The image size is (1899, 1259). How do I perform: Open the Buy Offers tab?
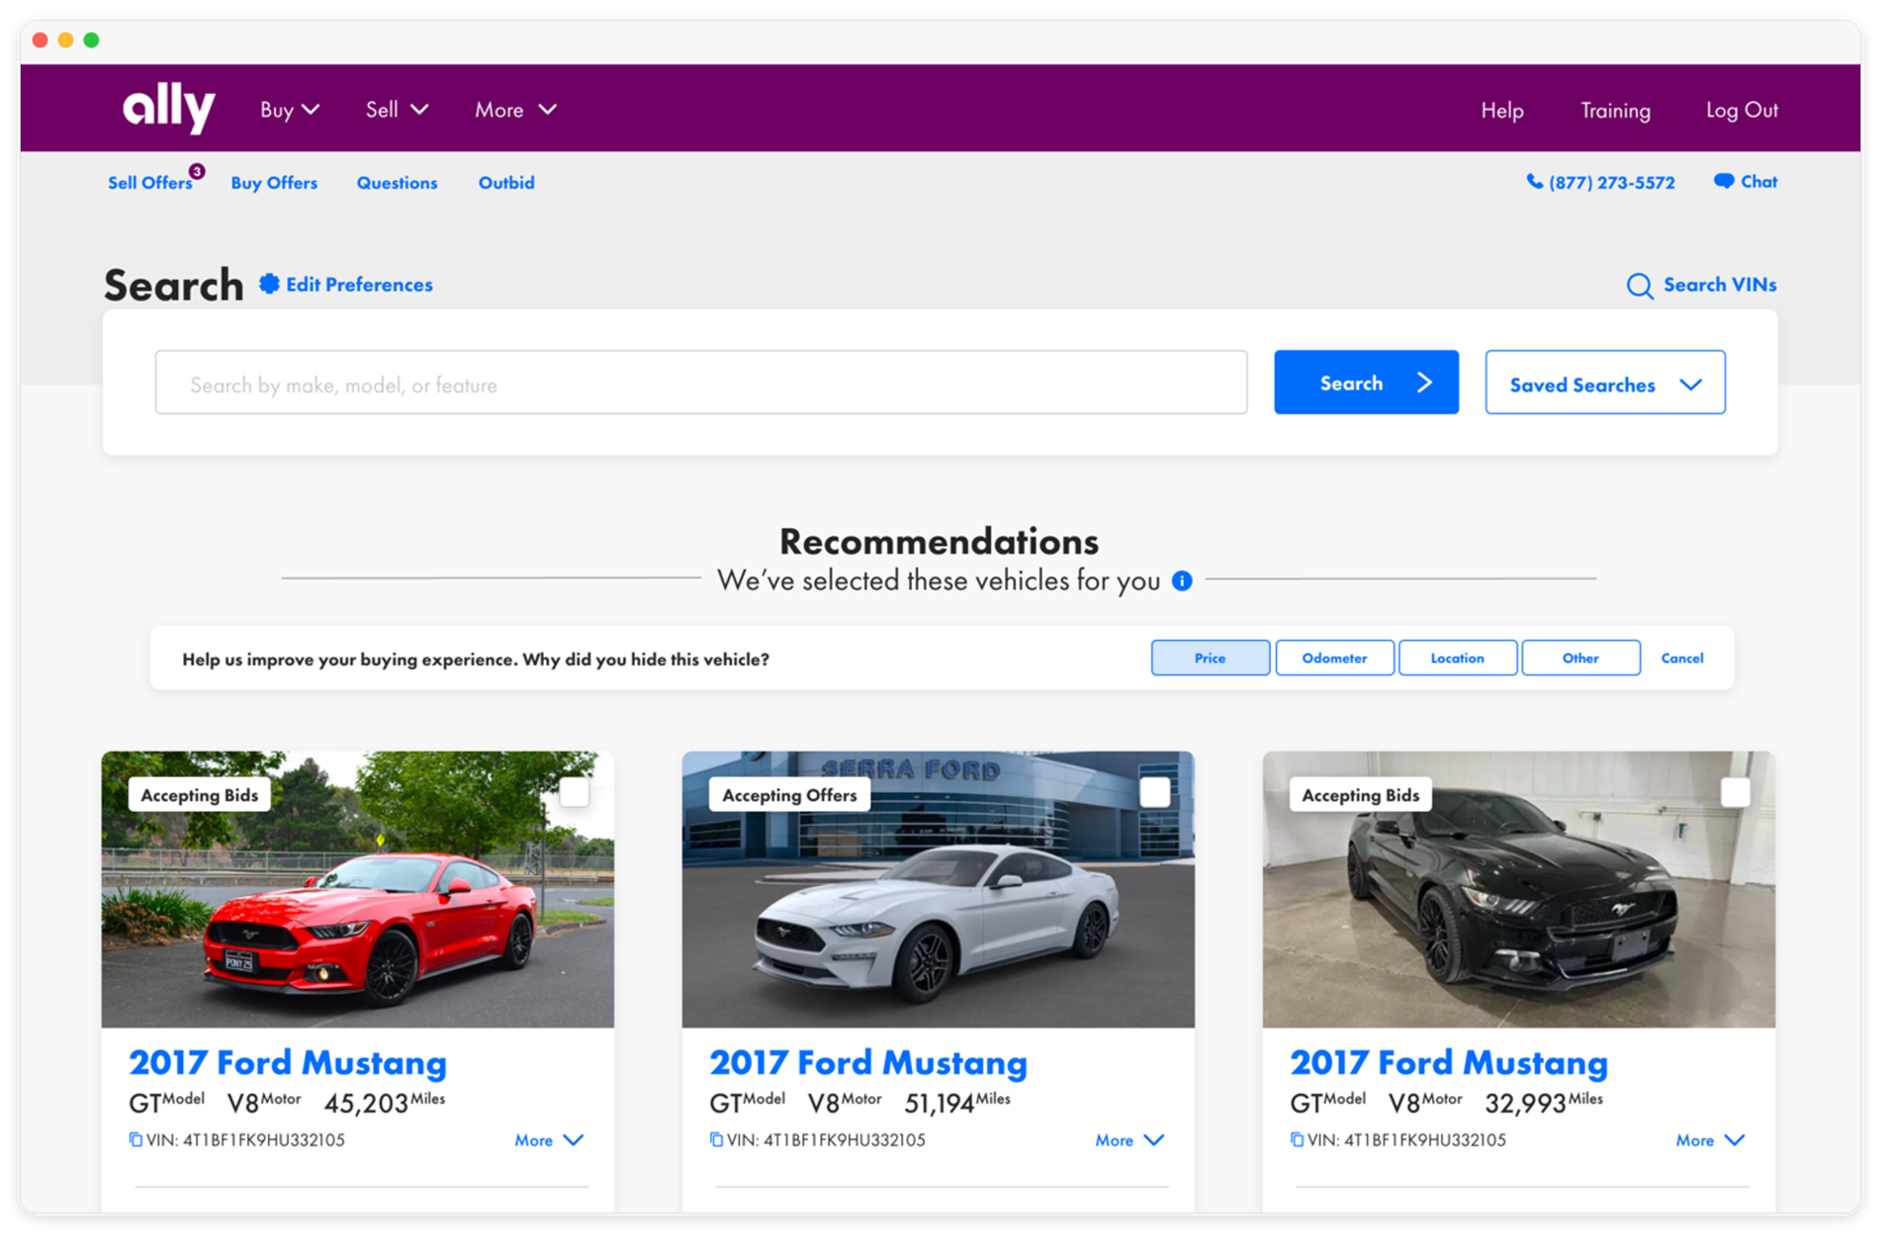point(274,183)
